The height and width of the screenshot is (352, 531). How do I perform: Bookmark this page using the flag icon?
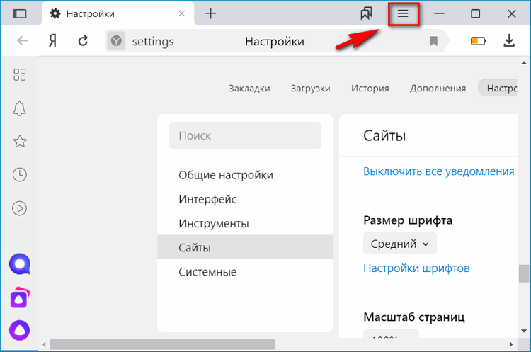coord(434,42)
